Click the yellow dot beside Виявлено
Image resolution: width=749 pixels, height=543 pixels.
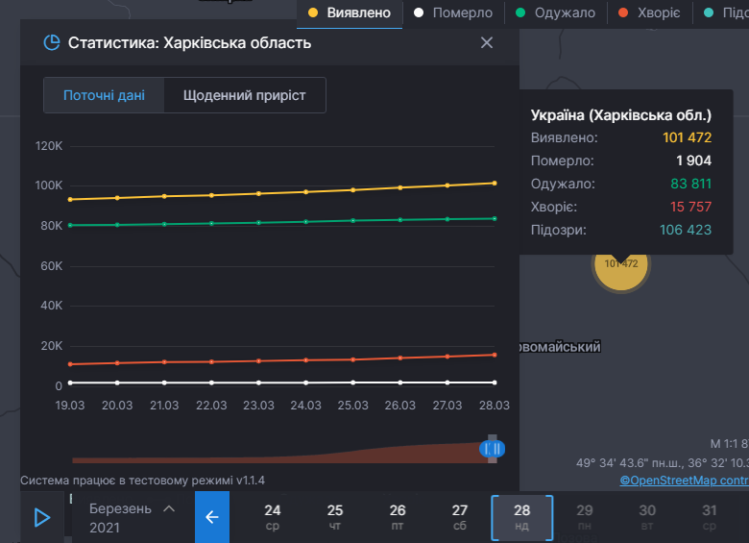313,12
